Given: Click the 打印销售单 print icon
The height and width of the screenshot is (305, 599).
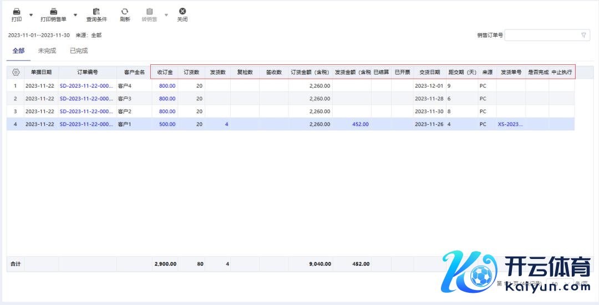Looking at the screenshot, I should click(x=53, y=12).
